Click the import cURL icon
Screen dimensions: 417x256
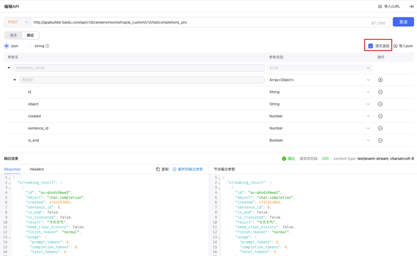(380, 7)
